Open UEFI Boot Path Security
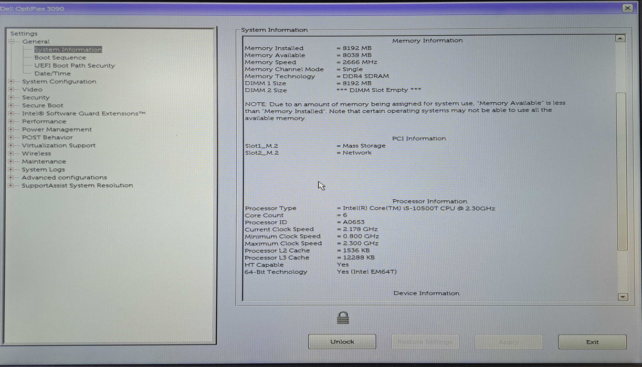Viewport: 642px width, 367px height. pyautogui.click(x=75, y=66)
